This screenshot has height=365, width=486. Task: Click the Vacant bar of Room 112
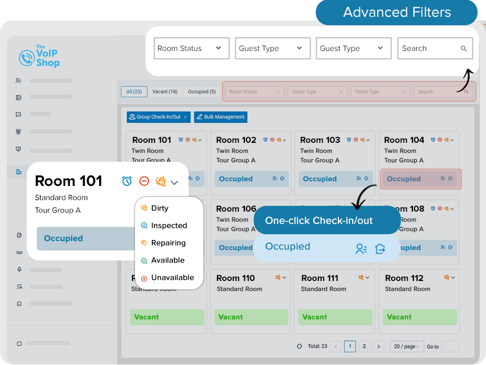click(x=420, y=317)
